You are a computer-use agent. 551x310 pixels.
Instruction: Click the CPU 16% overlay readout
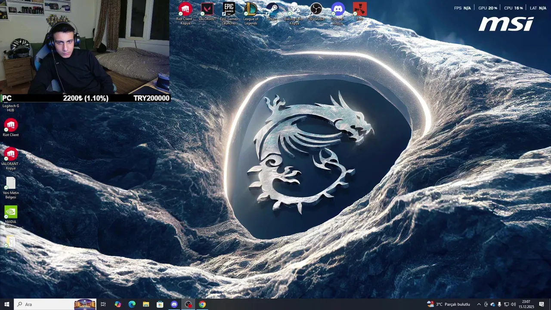point(514,8)
